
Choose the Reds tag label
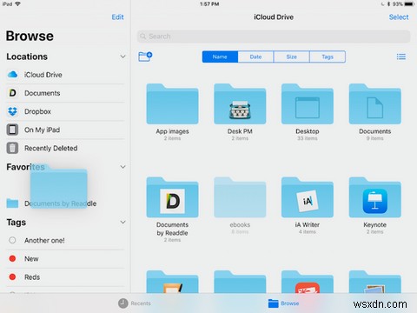coord(32,277)
